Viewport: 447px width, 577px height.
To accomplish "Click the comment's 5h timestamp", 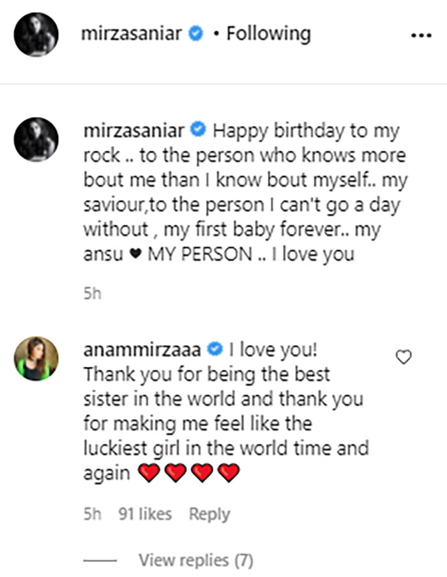I will point(93,514).
